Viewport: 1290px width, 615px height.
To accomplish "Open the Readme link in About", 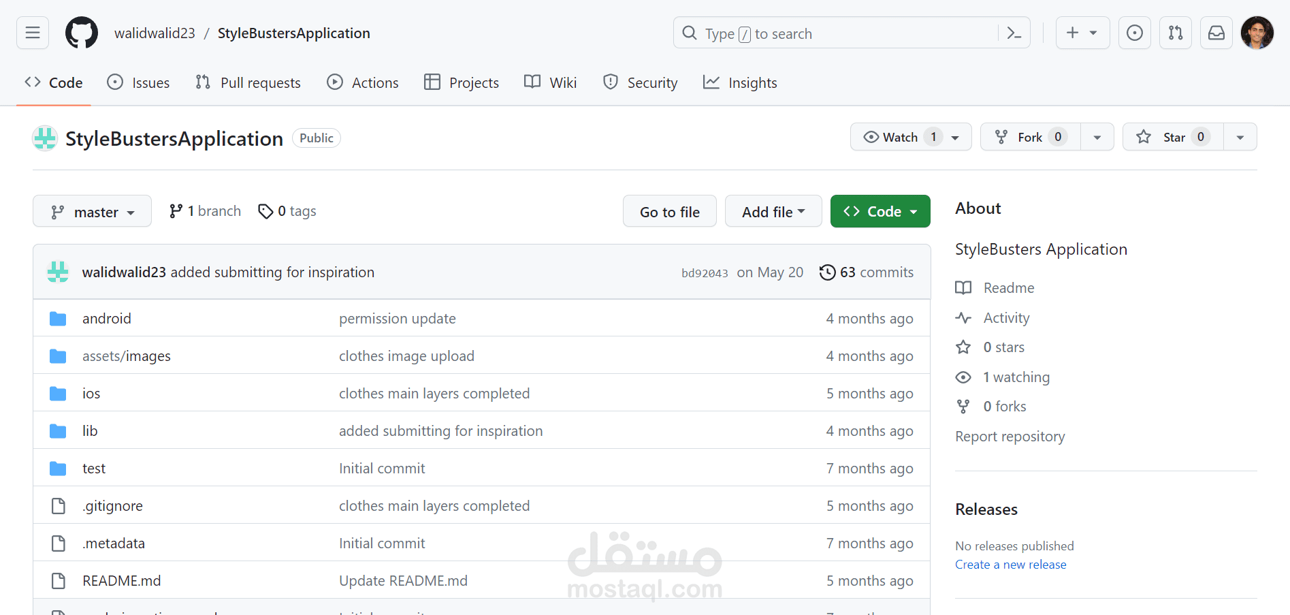I will 1009,287.
